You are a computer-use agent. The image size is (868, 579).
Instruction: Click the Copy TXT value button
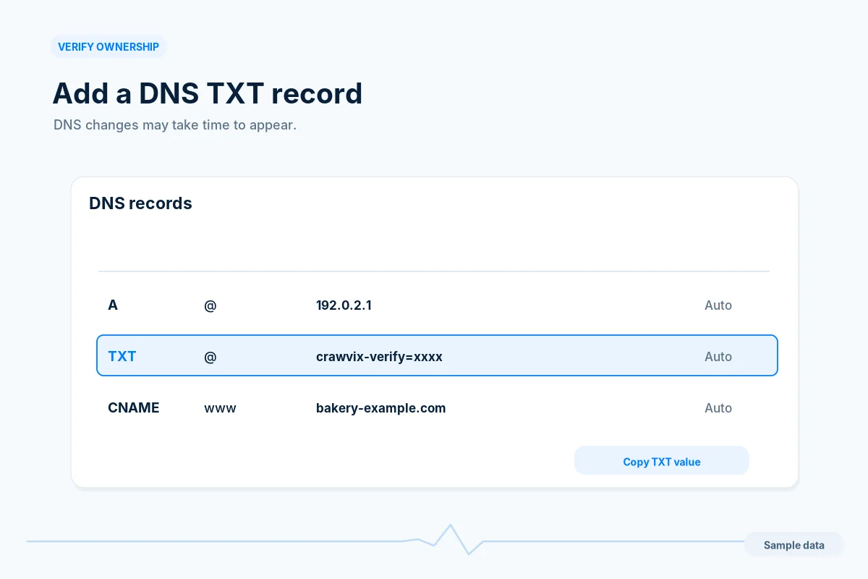tap(661, 461)
